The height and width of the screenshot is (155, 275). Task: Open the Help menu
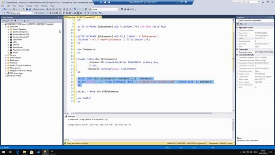52,6
